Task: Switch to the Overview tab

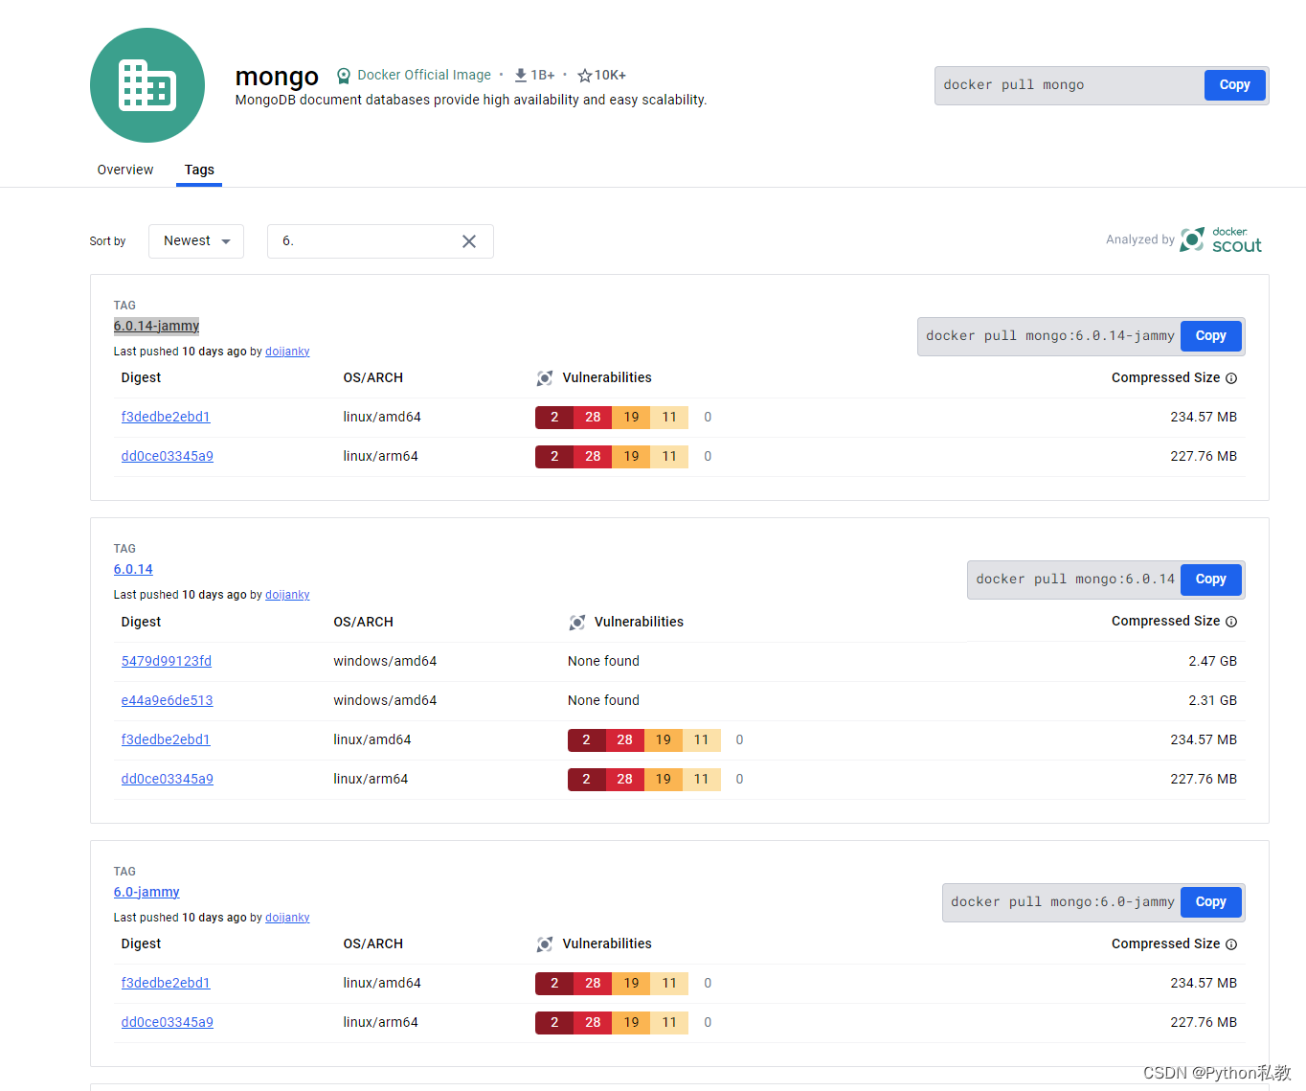Action: coord(125,170)
